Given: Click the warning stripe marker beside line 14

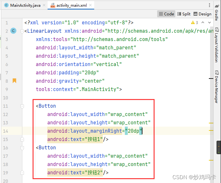Looking at the screenshot, I should click(211, 130).
